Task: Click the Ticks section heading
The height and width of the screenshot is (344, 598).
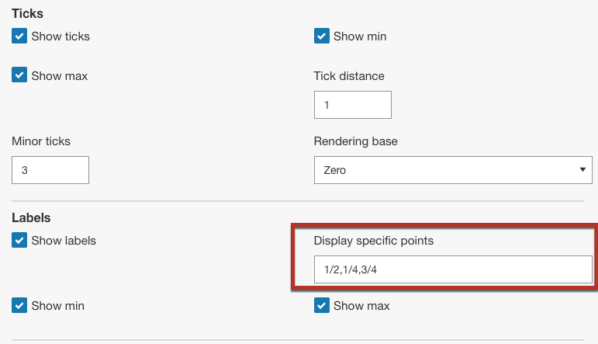Action: (27, 13)
